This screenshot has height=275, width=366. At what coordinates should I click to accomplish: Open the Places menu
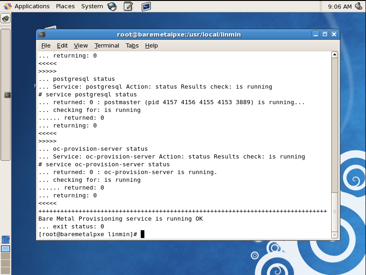pos(65,6)
